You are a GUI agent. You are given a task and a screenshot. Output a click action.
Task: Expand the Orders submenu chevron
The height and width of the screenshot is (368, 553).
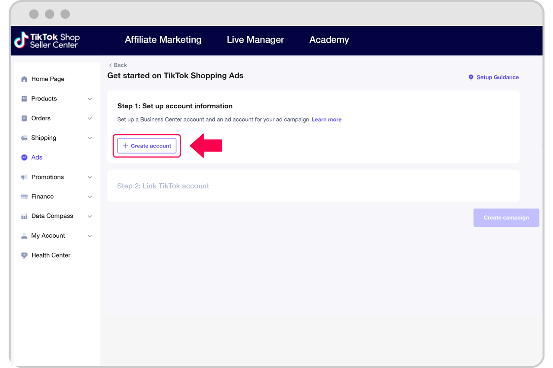[90, 119]
